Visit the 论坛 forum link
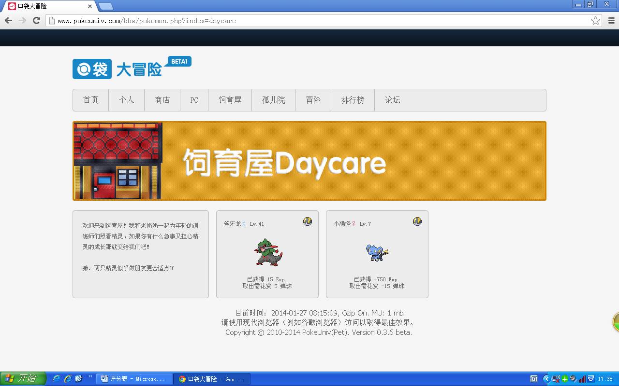The width and height of the screenshot is (619, 386). click(392, 100)
